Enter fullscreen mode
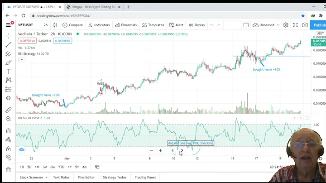Screen dimensions: 326x183 296,25
